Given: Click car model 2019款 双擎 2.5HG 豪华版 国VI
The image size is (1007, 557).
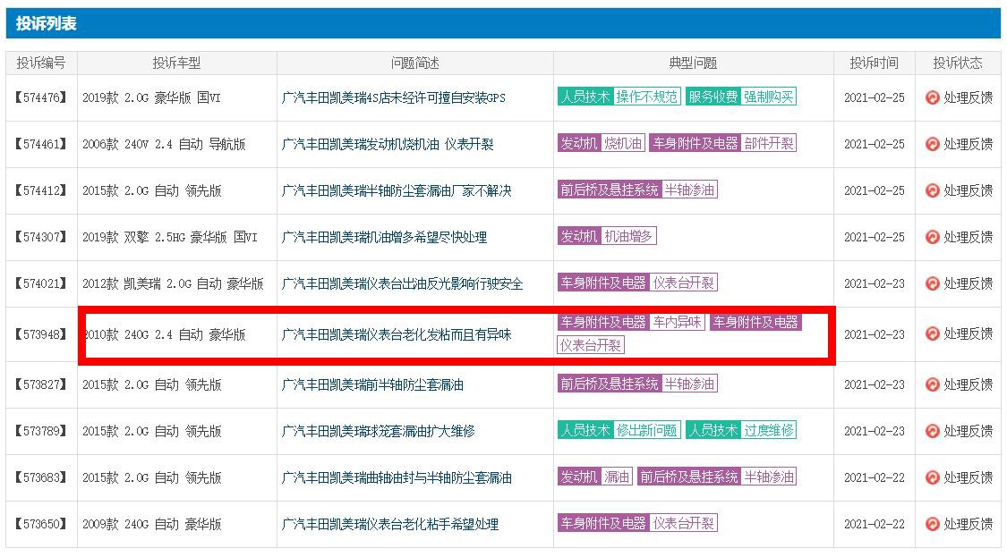Looking at the screenshot, I should tap(169, 238).
